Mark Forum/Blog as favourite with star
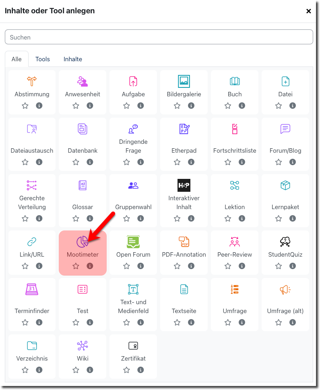This screenshot has width=320, height=390. point(279,162)
